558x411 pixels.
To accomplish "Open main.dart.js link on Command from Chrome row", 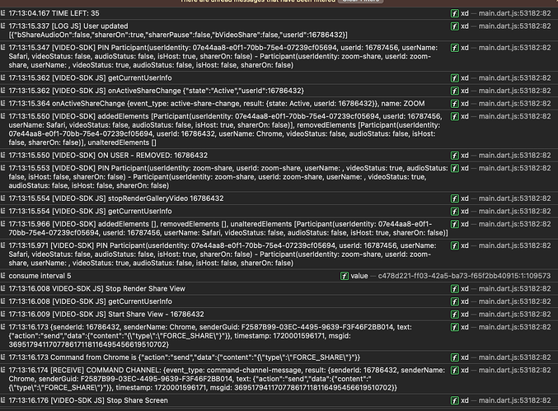I will 514,357.
